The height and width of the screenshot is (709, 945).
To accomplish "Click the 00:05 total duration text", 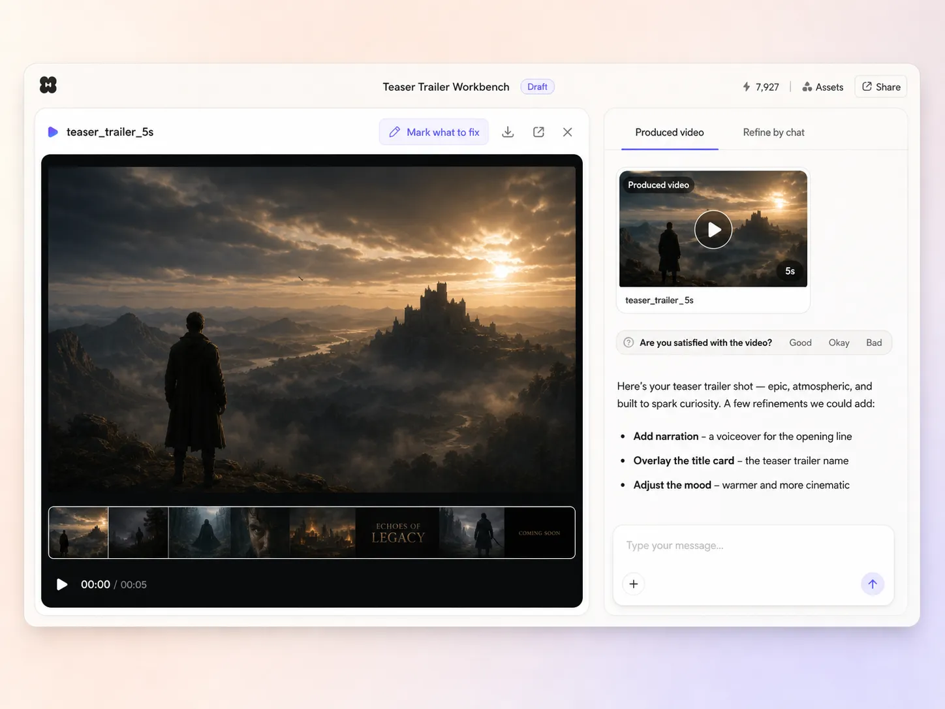I will coord(134,584).
